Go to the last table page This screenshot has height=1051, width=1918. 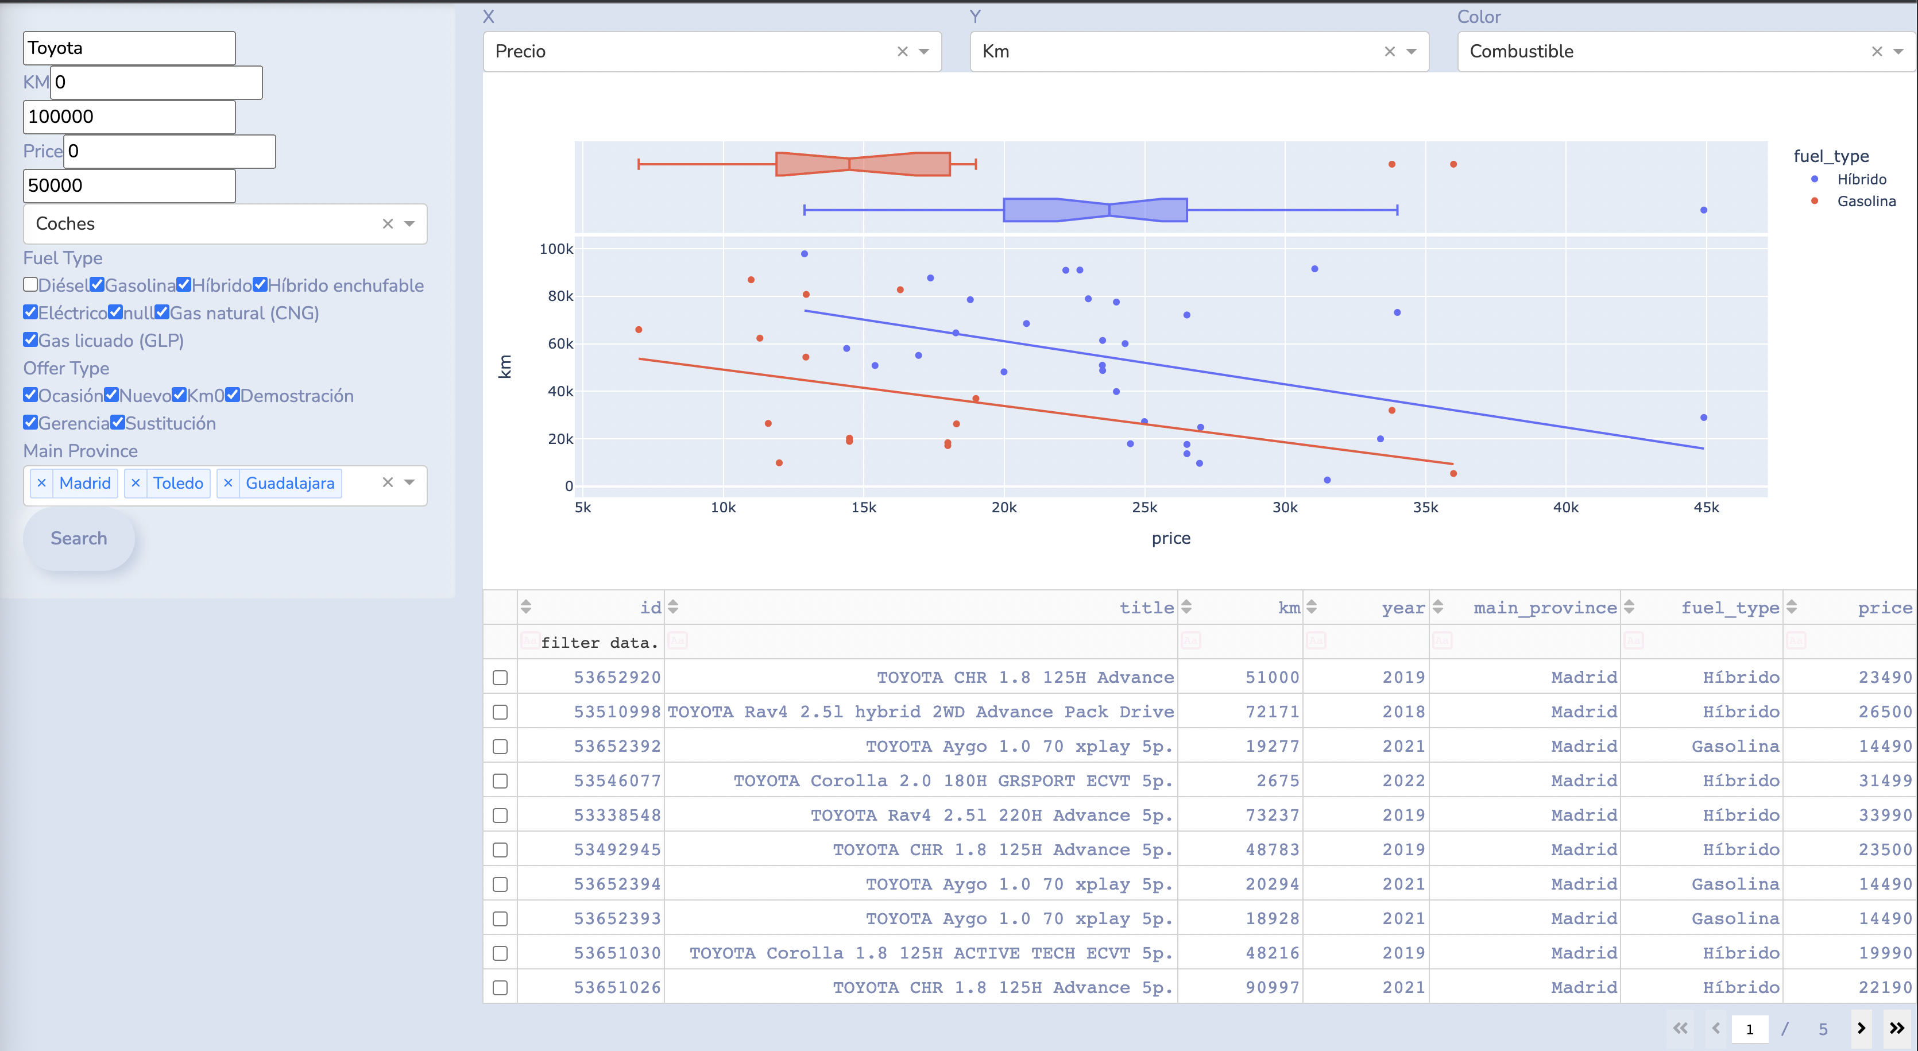[x=1896, y=1028]
